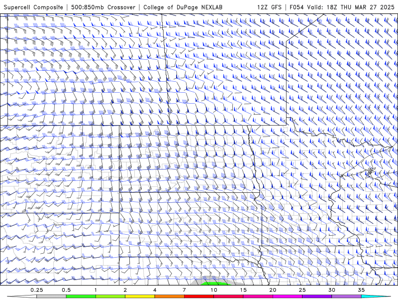Click the magenta 20–25 colorbar segment
Screen dimensions: 398x299
pyautogui.click(x=288, y=297)
